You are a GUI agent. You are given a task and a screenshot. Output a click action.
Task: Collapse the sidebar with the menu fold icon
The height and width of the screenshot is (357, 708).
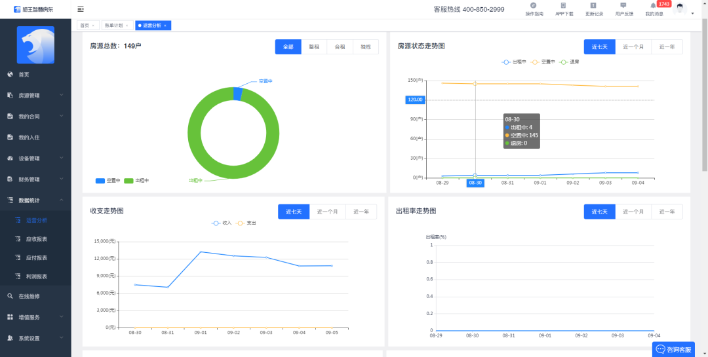[x=81, y=9]
